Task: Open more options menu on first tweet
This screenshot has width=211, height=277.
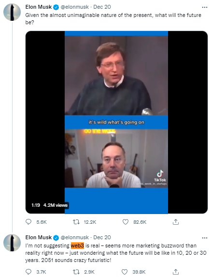Action: (205, 7)
